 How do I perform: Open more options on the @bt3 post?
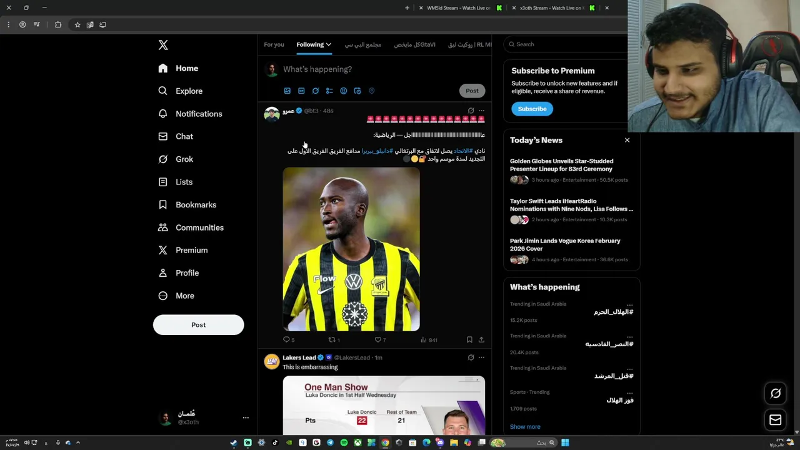click(x=481, y=111)
